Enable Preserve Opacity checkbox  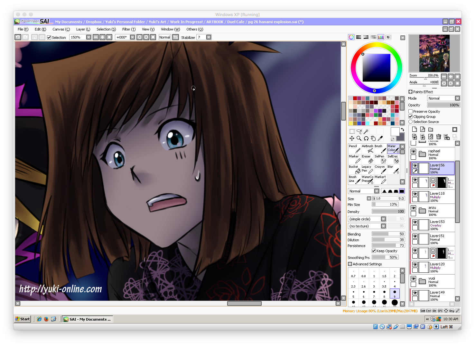[x=411, y=111]
